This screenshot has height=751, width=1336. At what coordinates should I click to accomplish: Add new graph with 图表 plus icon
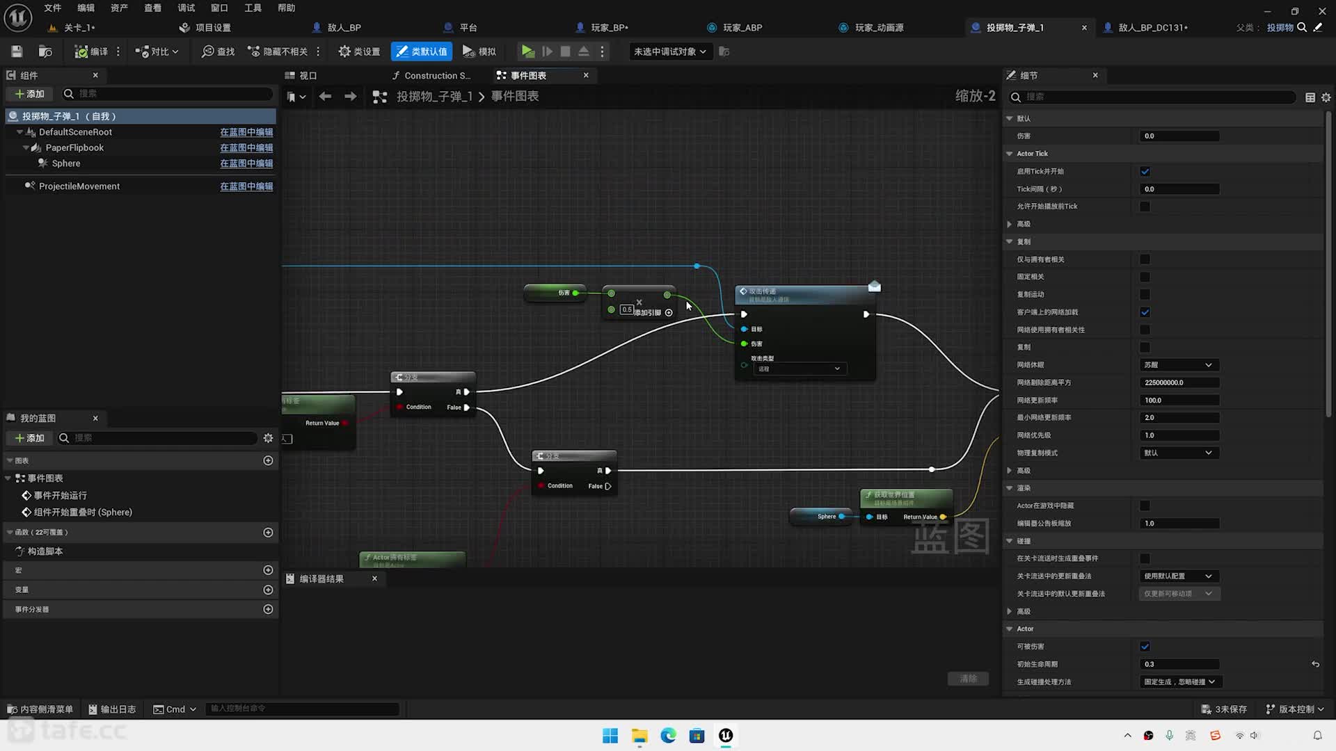(x=268, y=461)
